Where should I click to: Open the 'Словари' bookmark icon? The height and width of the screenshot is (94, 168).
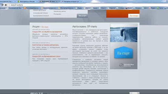117,8
